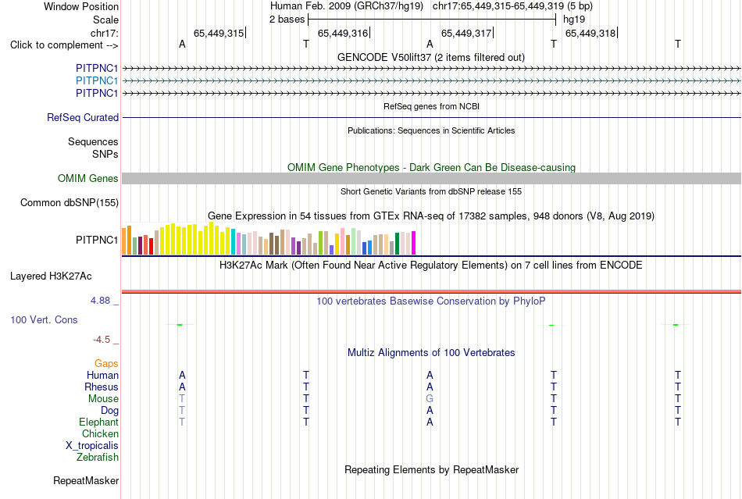Click 'Repeating Elements by RepeatMasker' title
This screenshot has height=499, width=742.
(x=431, y=469)
